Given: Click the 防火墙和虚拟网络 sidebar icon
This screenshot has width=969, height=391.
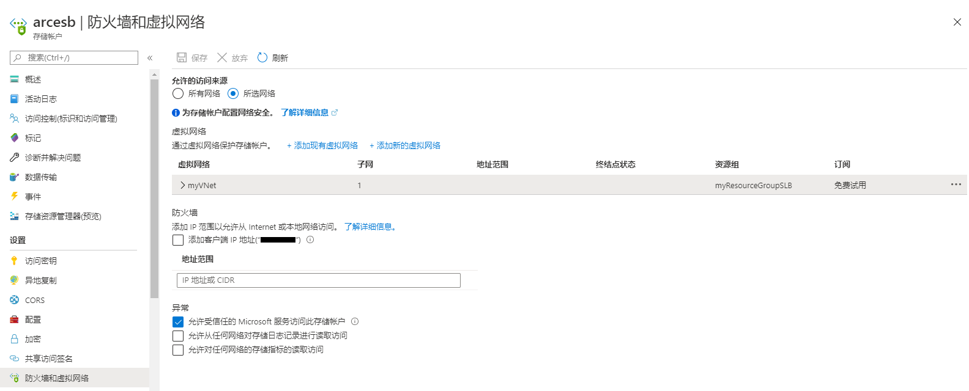Looking at the screenshot, I should (x=15, y=378).
